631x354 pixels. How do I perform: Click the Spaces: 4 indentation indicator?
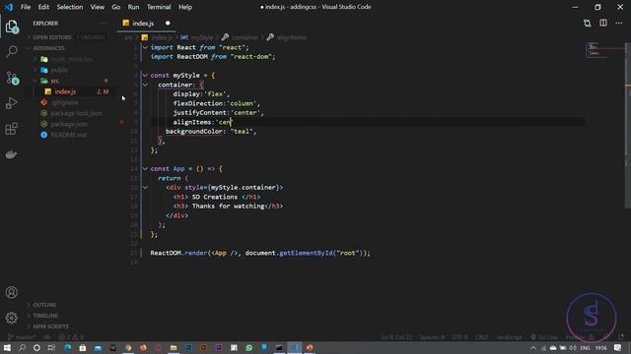tap(432, 337)
